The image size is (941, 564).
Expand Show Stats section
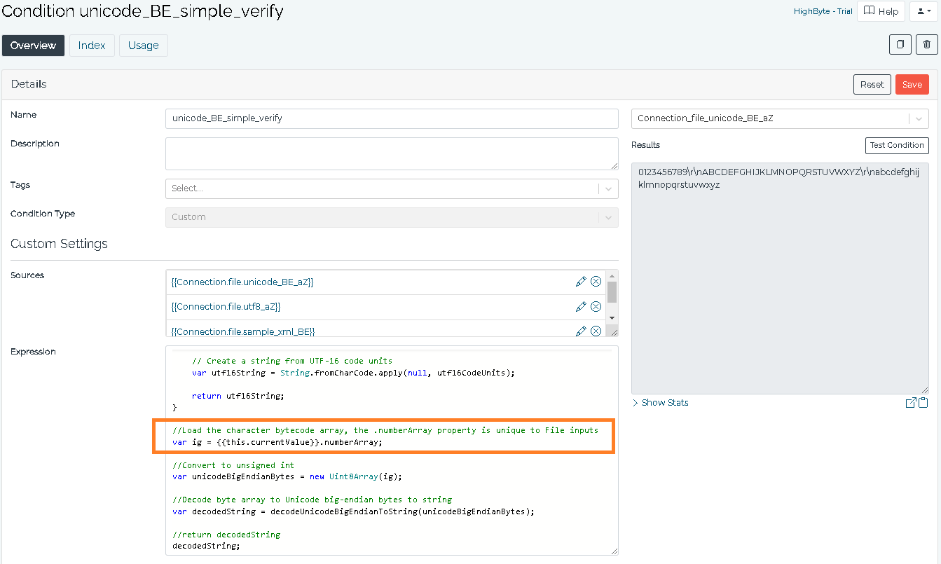[x=661, y=402]
